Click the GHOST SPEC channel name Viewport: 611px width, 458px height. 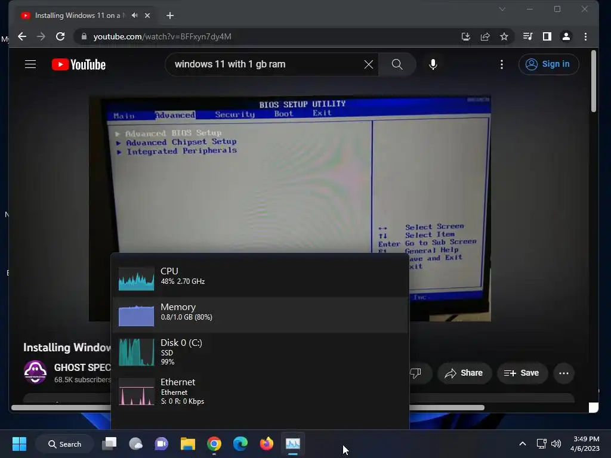click(82, 367)
